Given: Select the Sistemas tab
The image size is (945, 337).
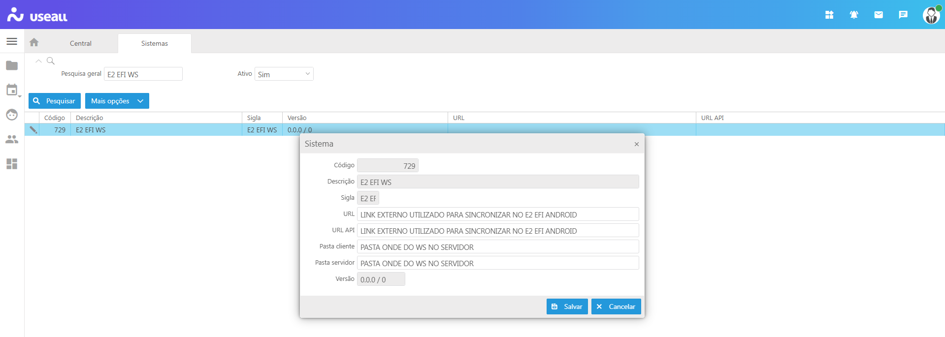Looking at the screenshot, I should (x=155, y=43).
